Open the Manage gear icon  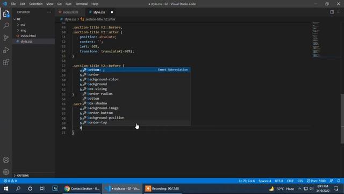coord(6,172)
